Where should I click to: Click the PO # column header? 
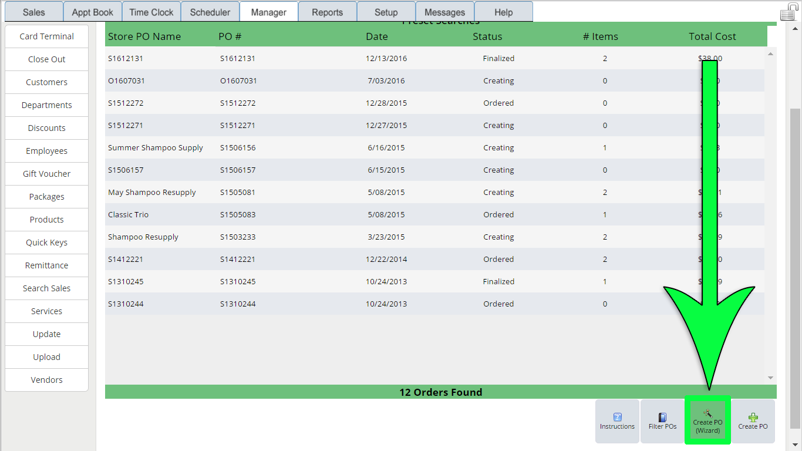230,36
